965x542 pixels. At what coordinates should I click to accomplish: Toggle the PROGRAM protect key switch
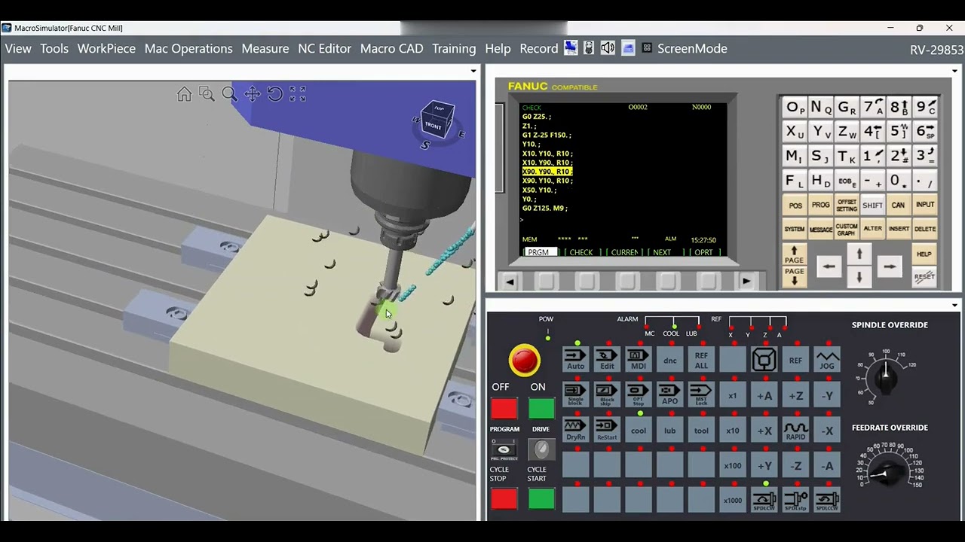[x=504, y=449]
